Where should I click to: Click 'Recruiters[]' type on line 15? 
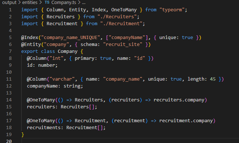[78, 107]
